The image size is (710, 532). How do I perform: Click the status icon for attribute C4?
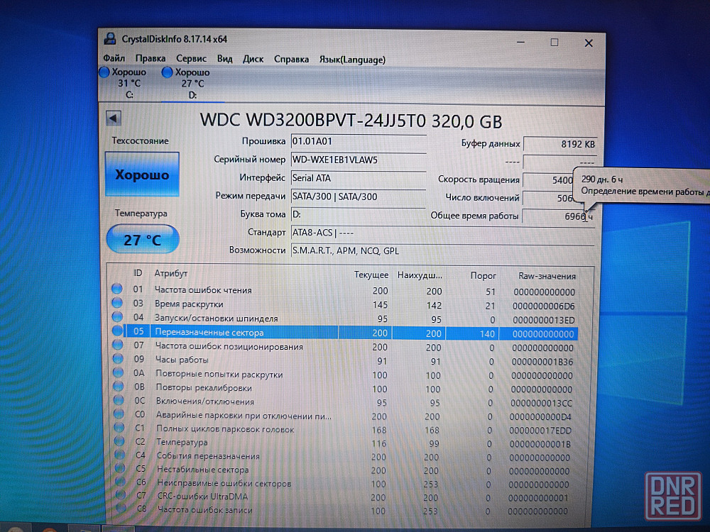(120, 454)
